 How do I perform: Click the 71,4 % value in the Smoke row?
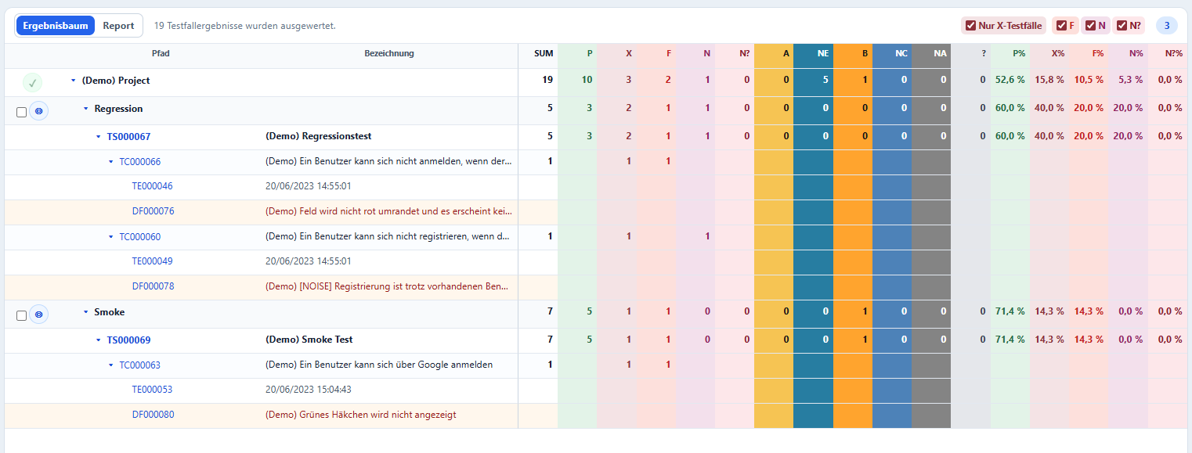click(x=1010, y=311)
